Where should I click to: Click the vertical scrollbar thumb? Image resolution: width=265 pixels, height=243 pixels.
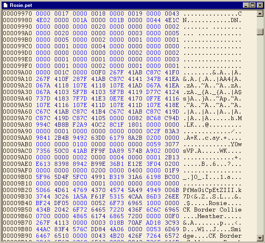pyautogui.click(x=260, y=32)
